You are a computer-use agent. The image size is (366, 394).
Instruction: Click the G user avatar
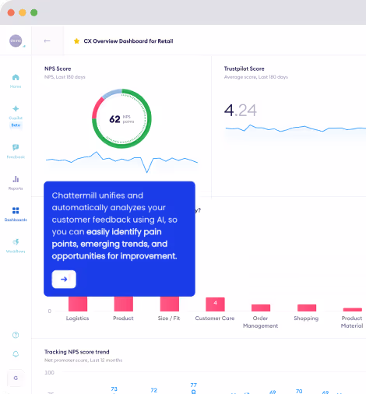tap(16, 378)
